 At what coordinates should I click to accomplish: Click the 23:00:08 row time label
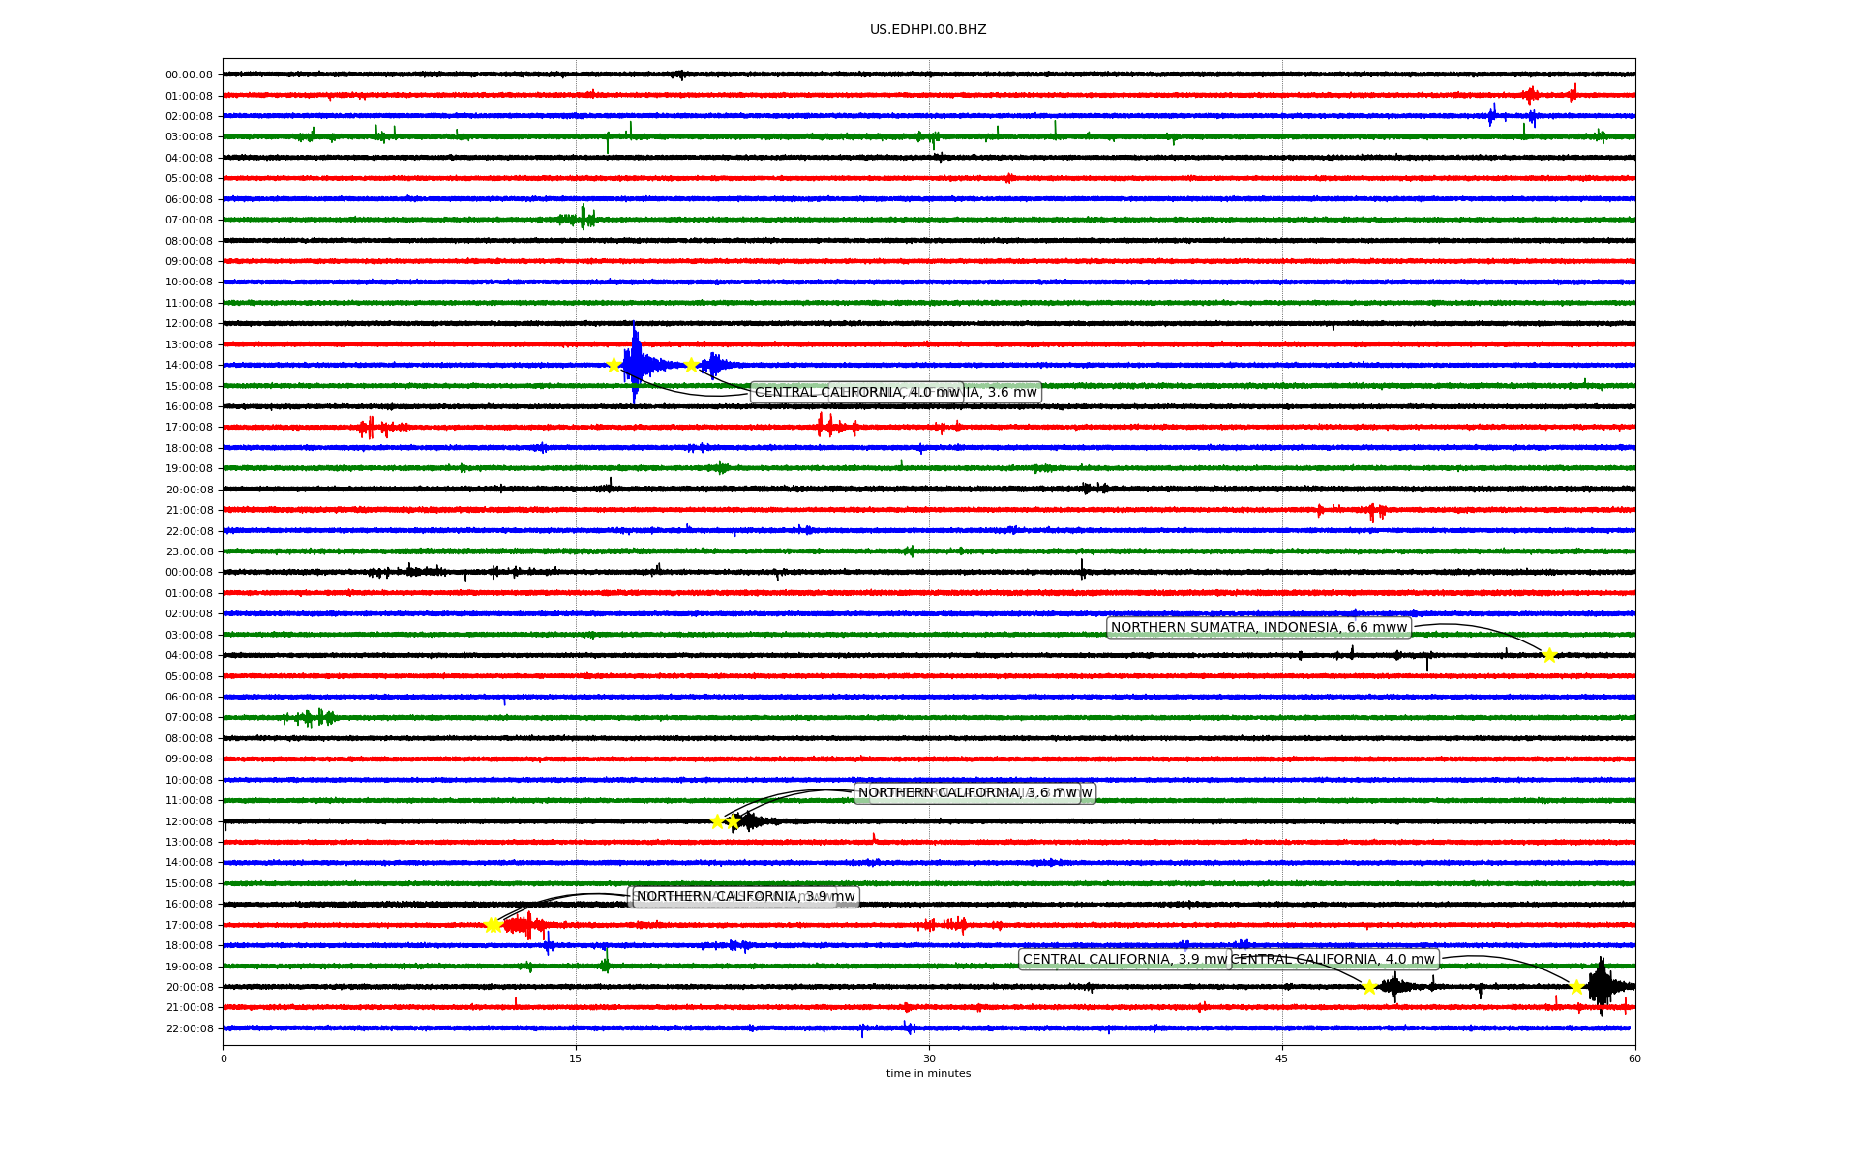tap(189, 551)
